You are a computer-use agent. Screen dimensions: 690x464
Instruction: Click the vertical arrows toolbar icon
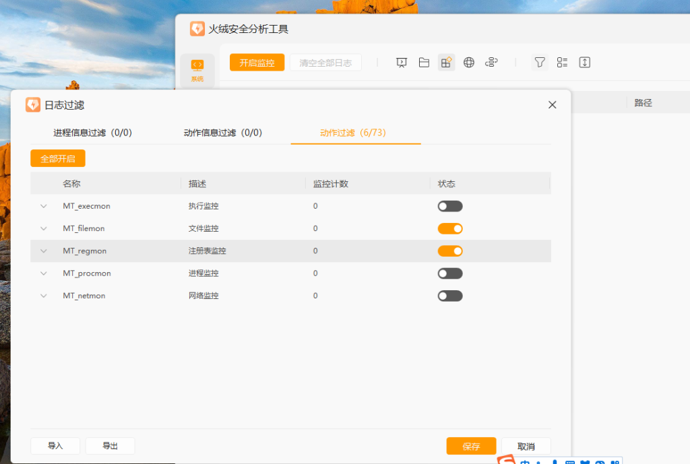584,63
